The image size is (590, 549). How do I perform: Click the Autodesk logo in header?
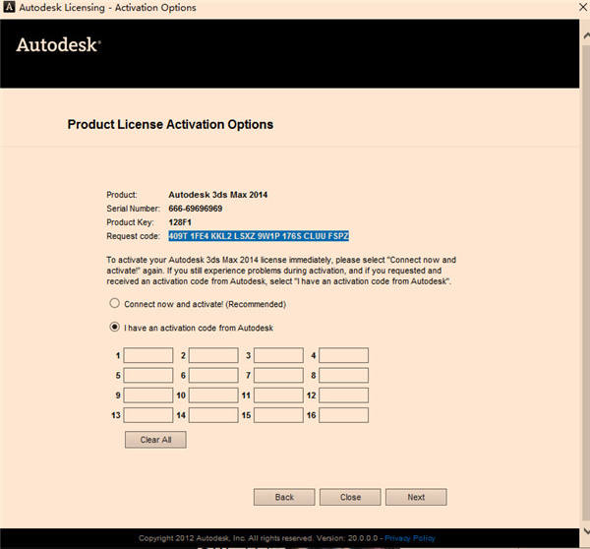pos(58,45)
